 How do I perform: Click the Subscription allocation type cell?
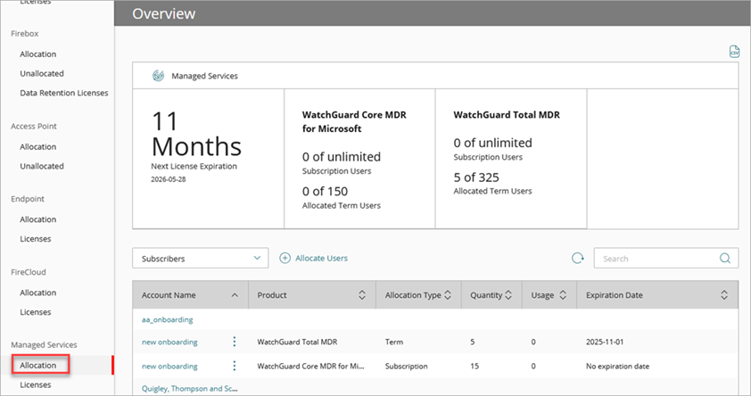point(406,367)
